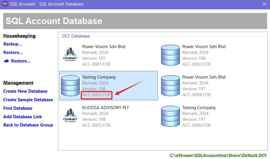This screenshot has width=270, height=159.
Task: Click Add Database Link
Action: pyautogui.click(x=23, y=117)
